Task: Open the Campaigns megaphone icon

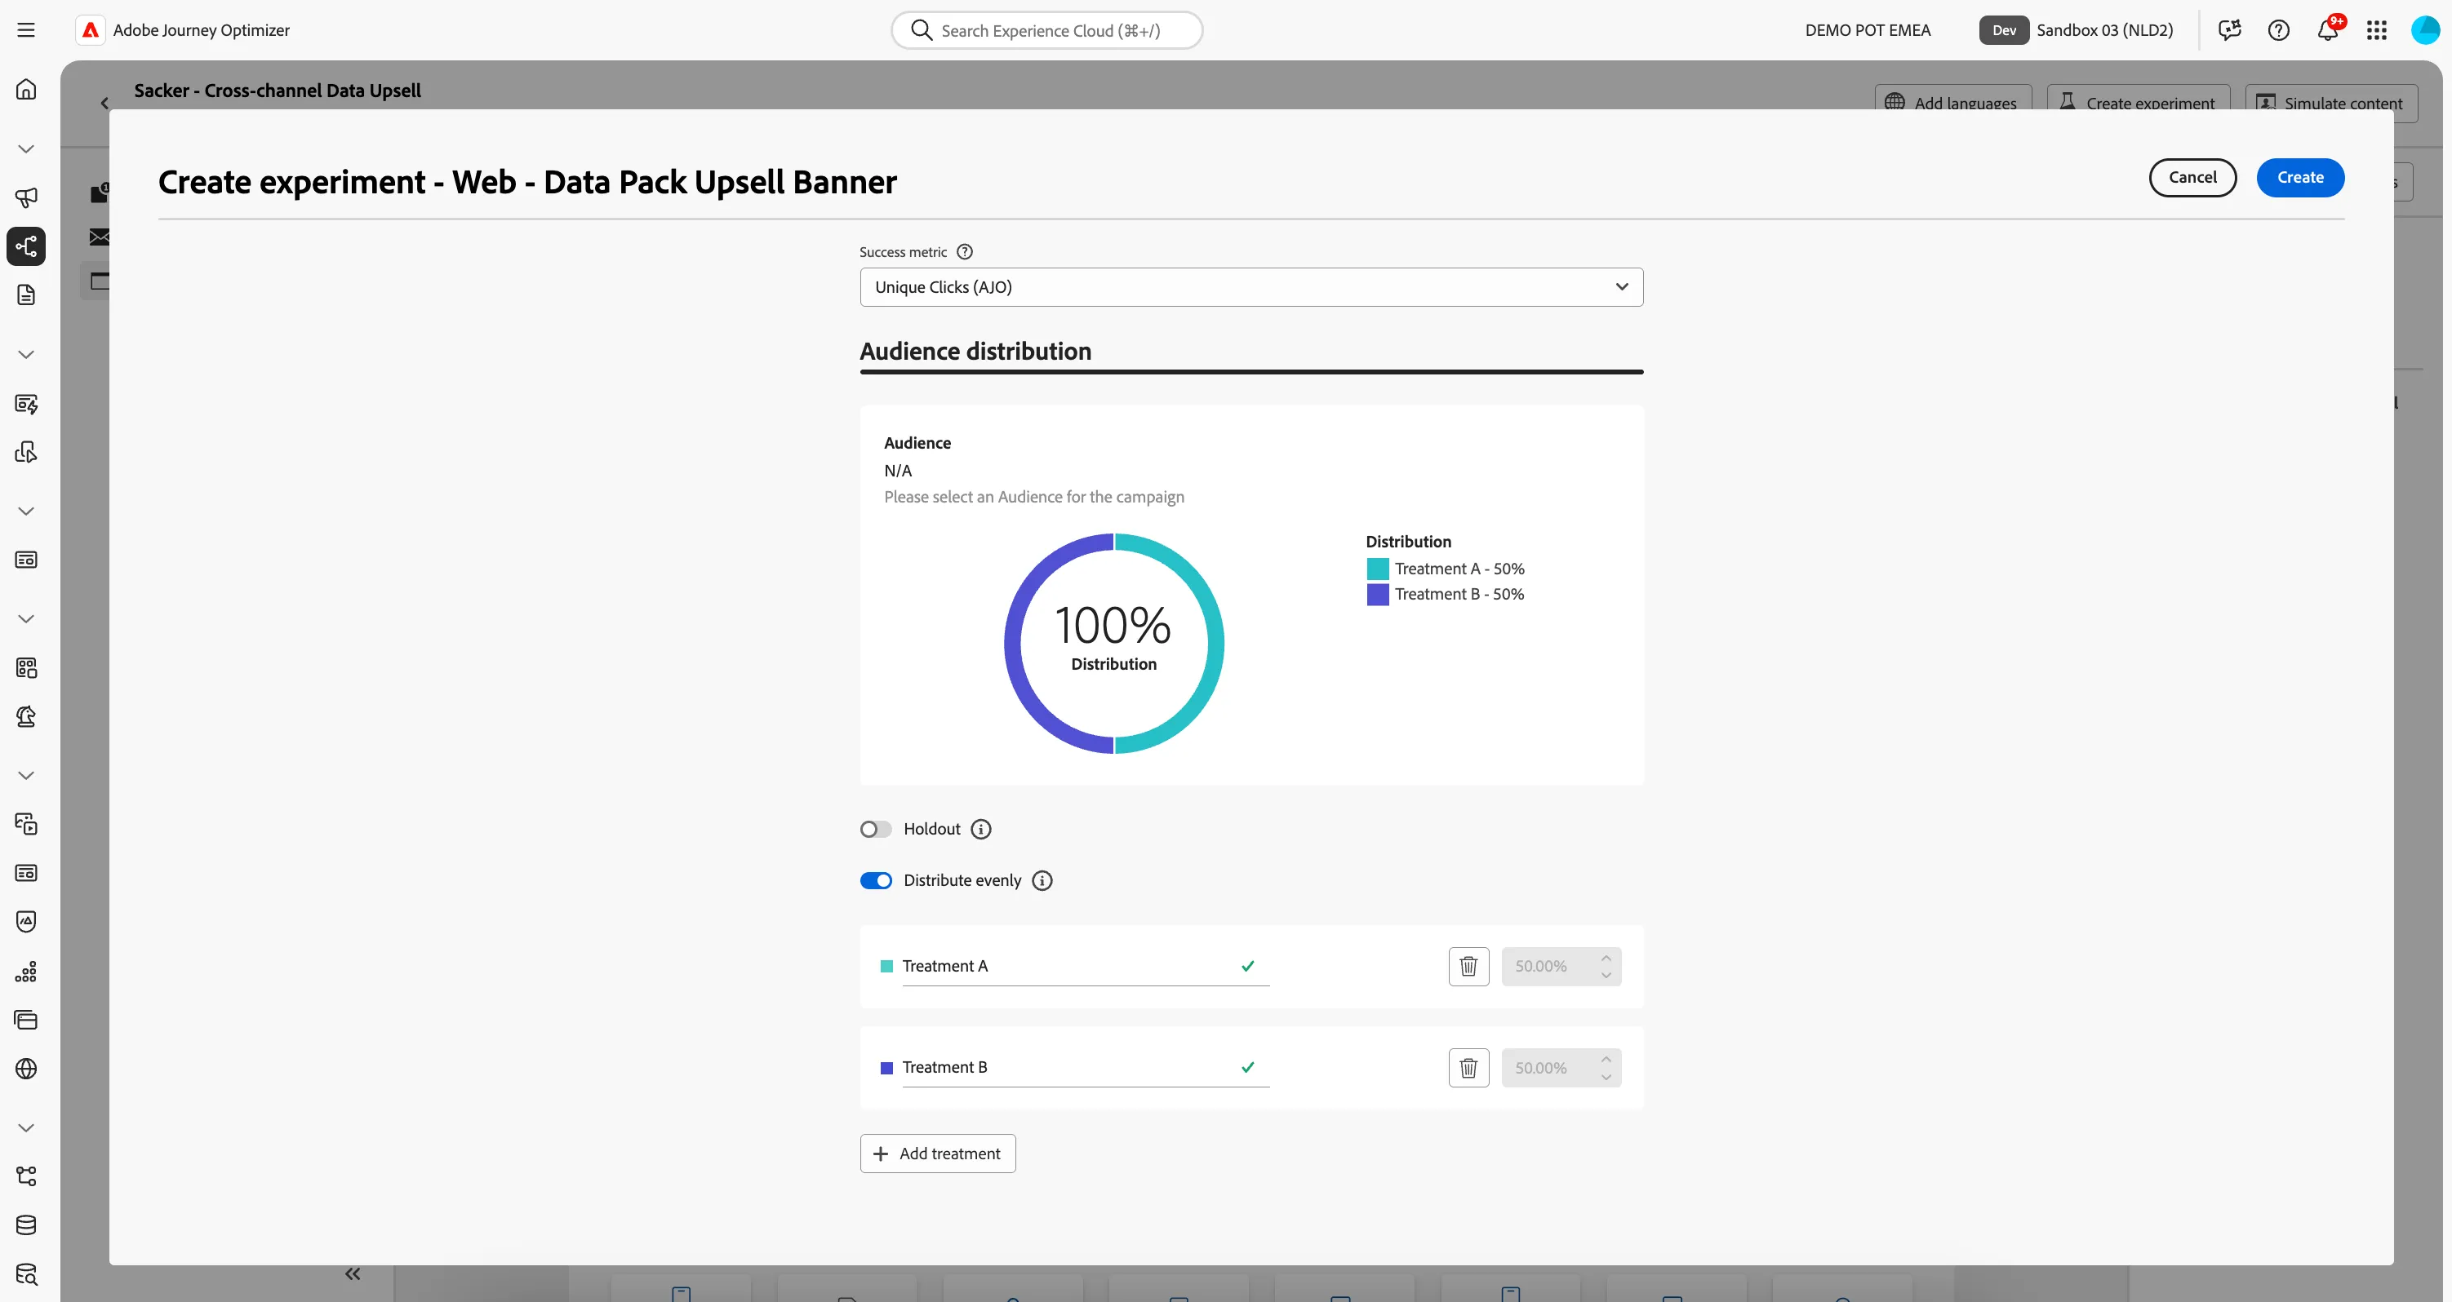Action: [25, 197]
